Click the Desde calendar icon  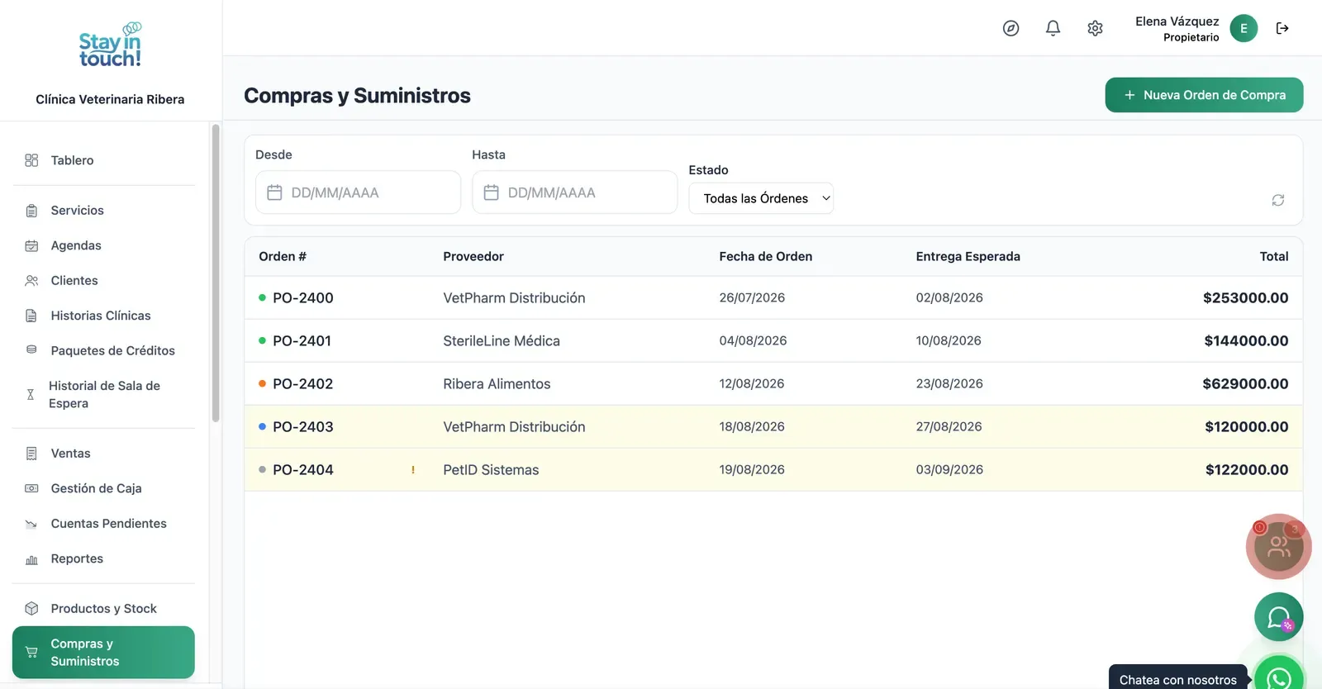[274, 192]
